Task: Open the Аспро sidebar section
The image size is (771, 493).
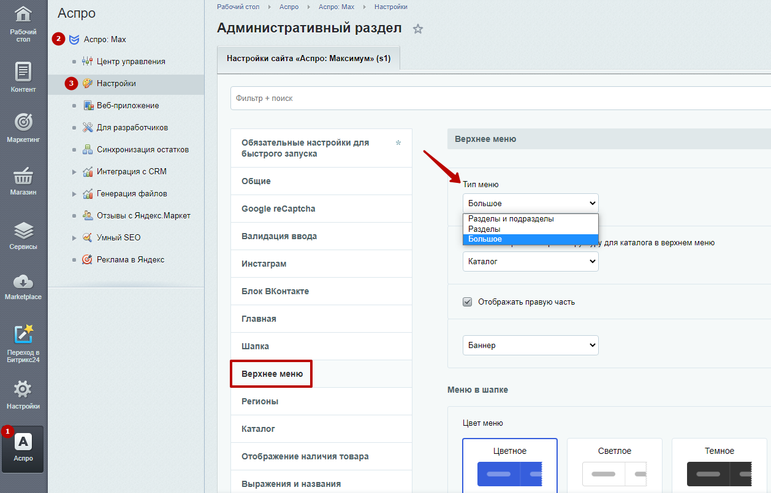Action: pyautogui.click(x=23, y=449)
